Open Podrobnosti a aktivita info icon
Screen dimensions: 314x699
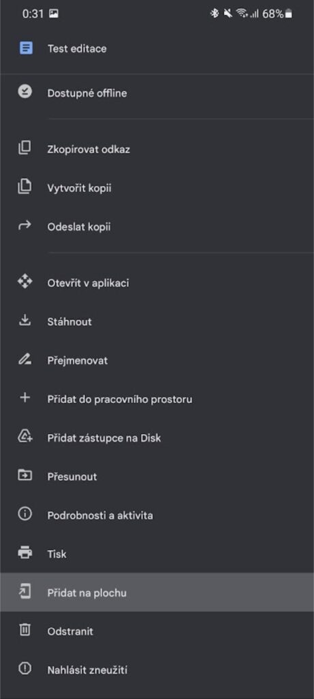pos(25,514)
